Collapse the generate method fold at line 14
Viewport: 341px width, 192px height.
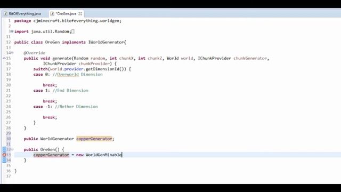click(12, 53)
